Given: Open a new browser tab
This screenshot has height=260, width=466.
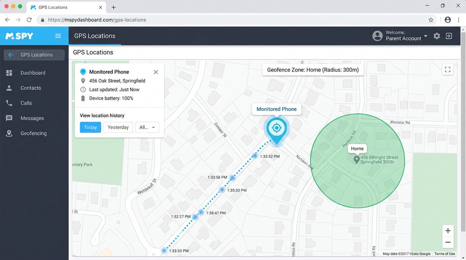Looking at the screenshot, I should [114, 7].
